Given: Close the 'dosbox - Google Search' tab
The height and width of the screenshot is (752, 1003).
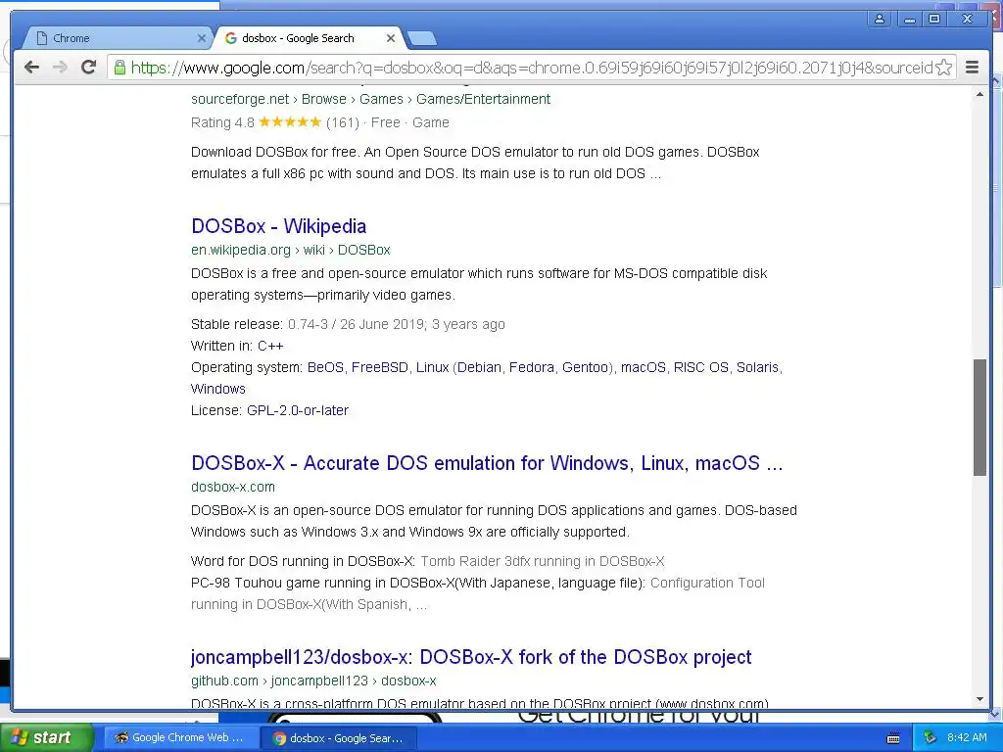Looking at the screenshot, I should pos(390,38).
